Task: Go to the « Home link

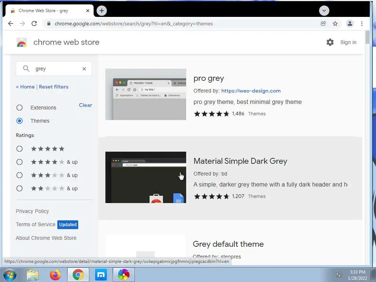Action: [25, 87]
